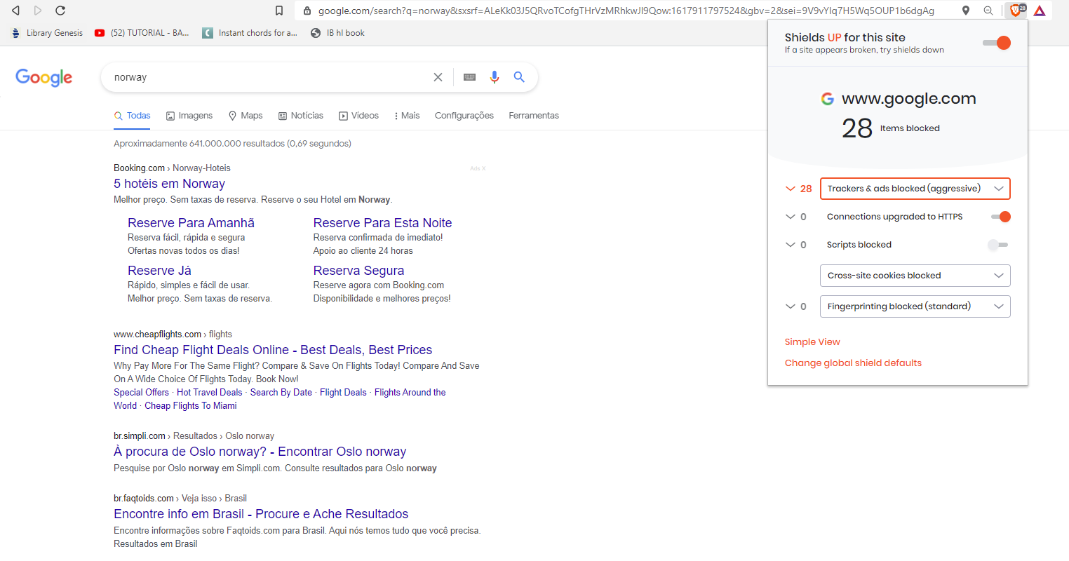
Task: Switch to Simple View in Shields
Action: pyautogui.click(x=812, y=342)
